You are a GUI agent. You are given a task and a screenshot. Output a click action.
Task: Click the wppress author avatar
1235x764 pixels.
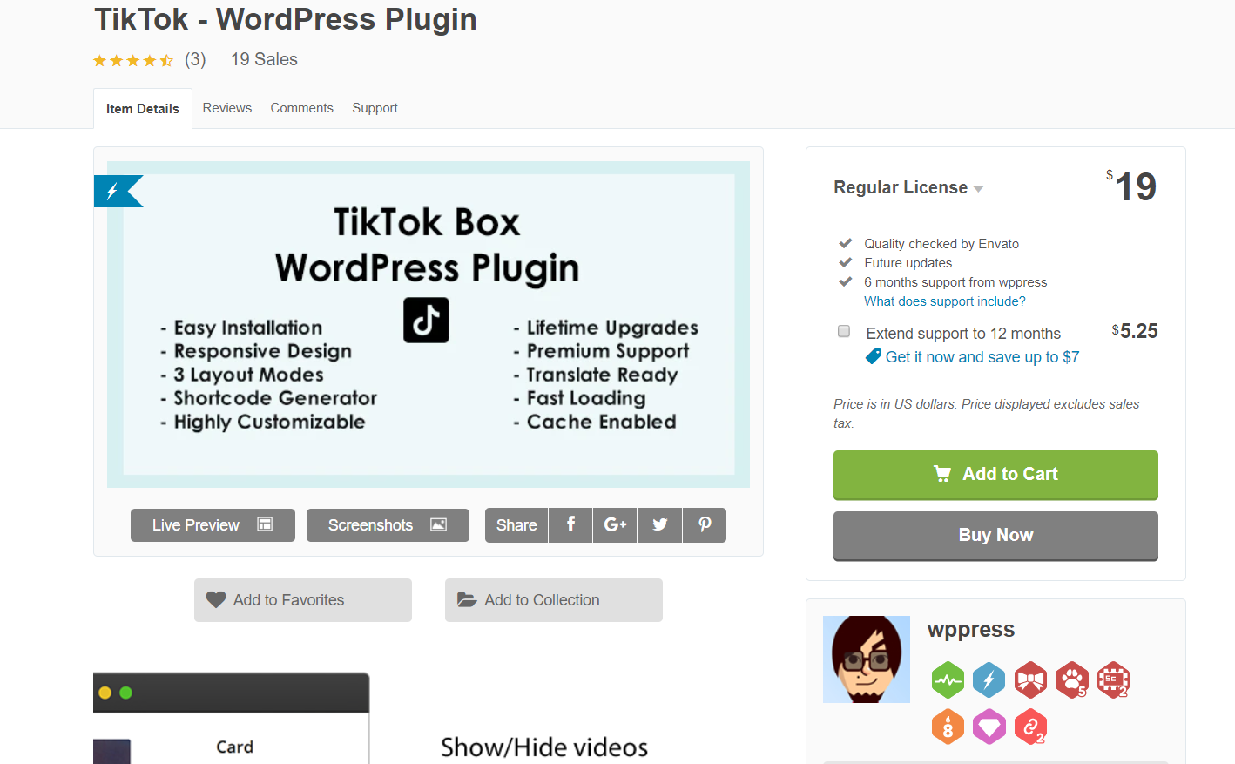click(x=867, y=659)
